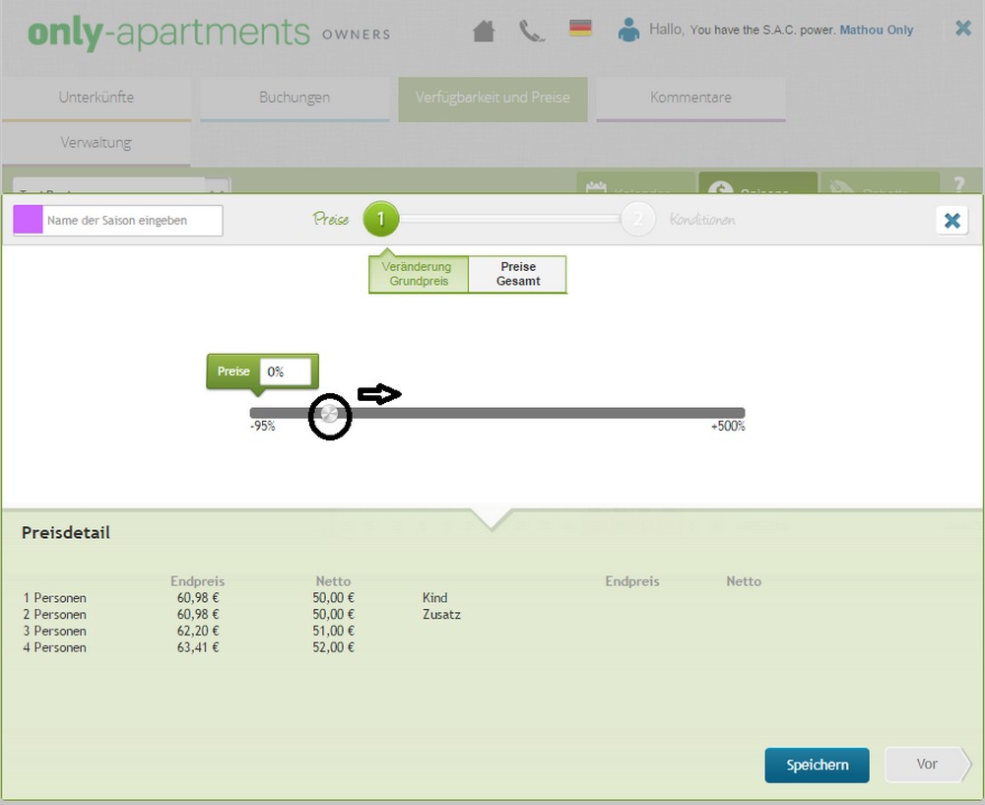
Task: Click the phone contact icon
Action: click(x=532, y=32)
